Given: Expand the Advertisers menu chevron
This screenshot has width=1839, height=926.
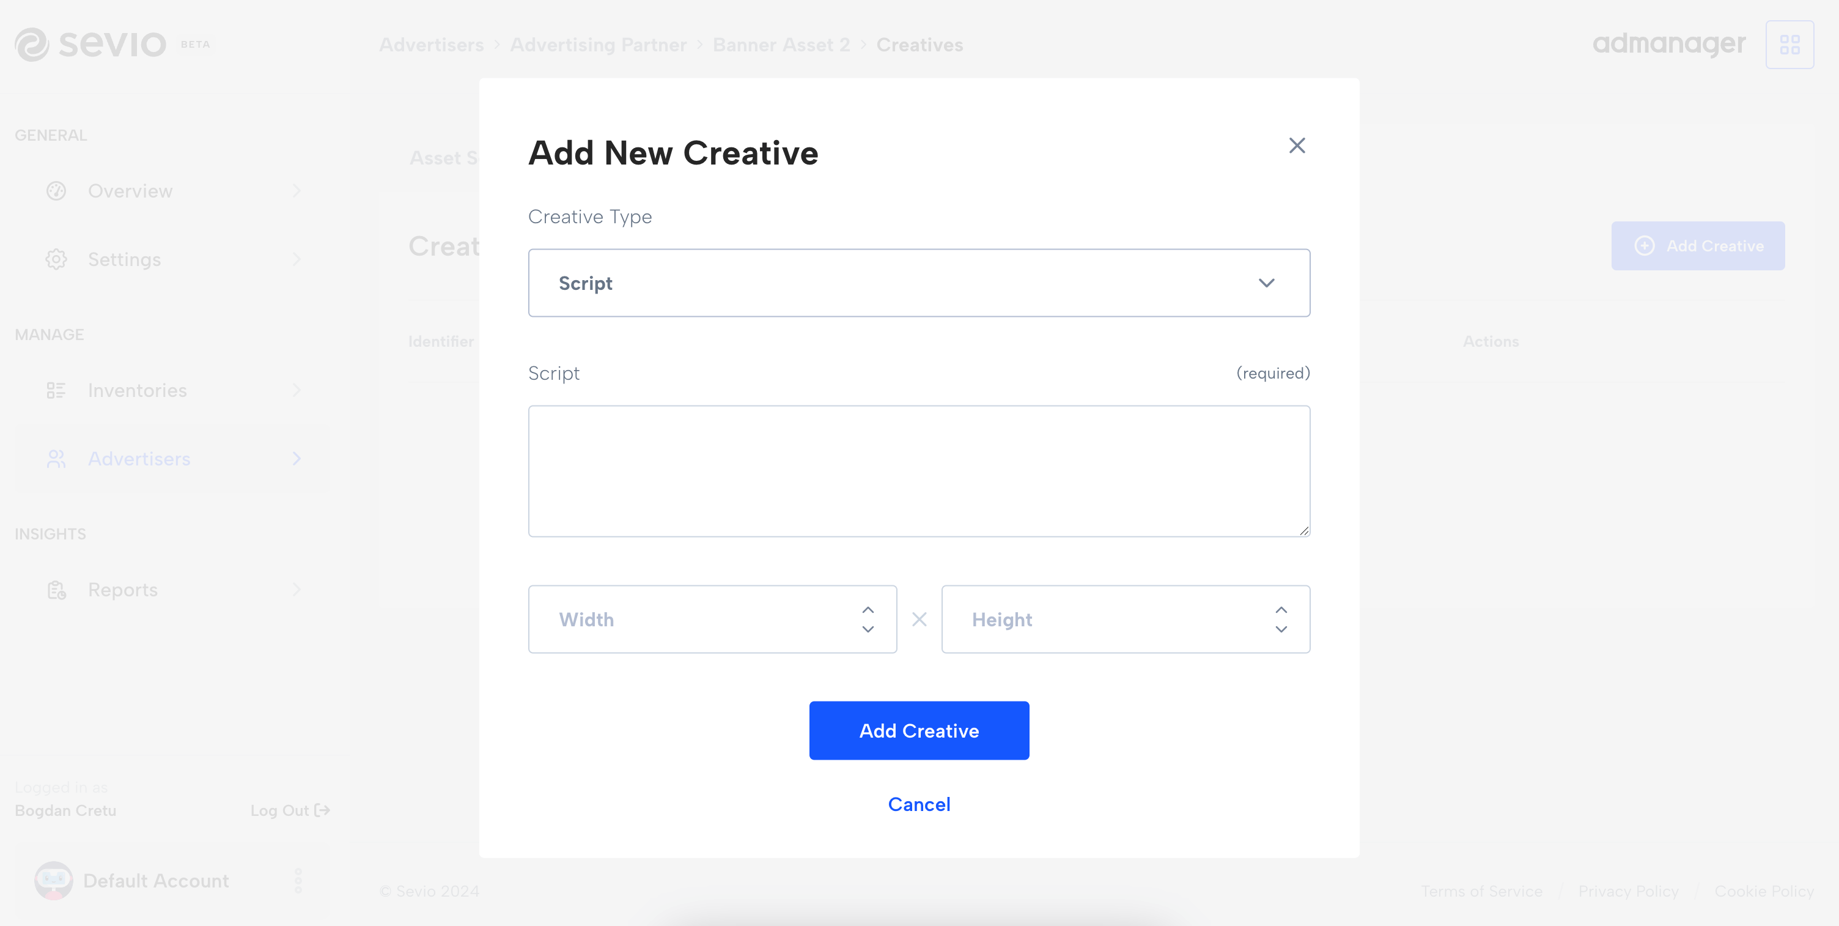Looking at the screenshot, I should [297, 458].
